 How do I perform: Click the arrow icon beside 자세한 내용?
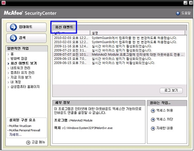pyautogui.click(x=153, y=128)
